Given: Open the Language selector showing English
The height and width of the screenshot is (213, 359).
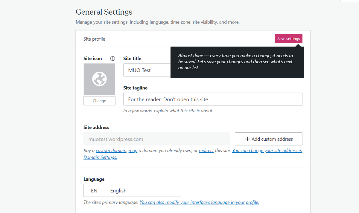Looking at the screenshot, I should 143,190.
